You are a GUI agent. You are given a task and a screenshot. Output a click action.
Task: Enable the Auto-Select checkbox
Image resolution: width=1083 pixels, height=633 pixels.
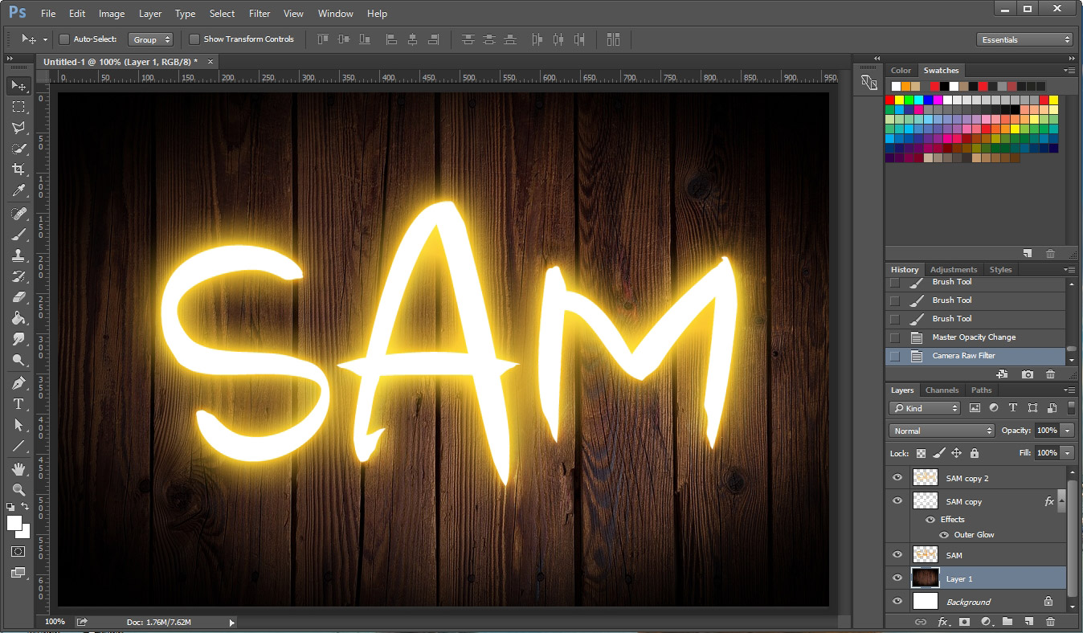(x=64, y=39)
